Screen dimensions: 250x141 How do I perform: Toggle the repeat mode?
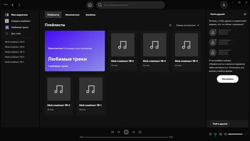[140, 132]
